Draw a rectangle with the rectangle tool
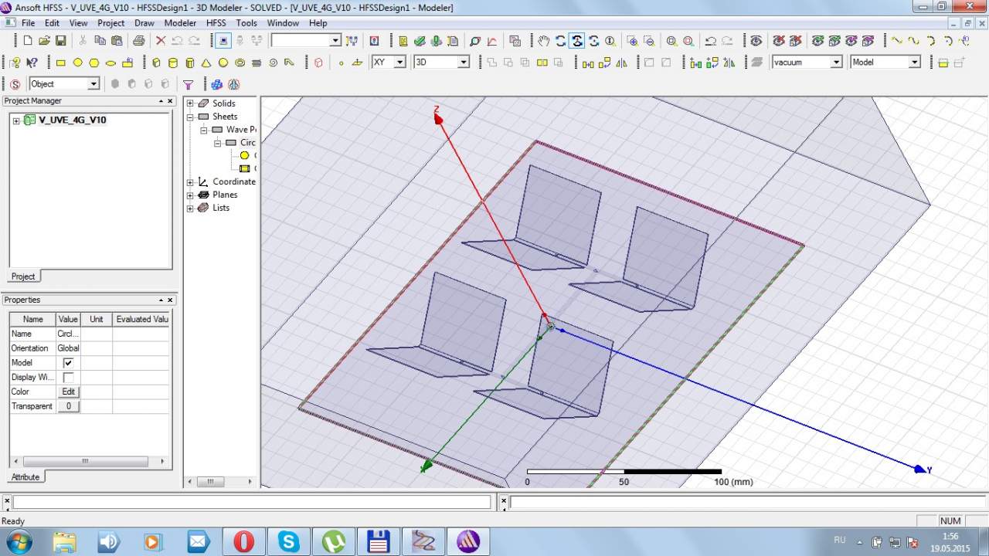Screen dimensions: 989x556 60,63
